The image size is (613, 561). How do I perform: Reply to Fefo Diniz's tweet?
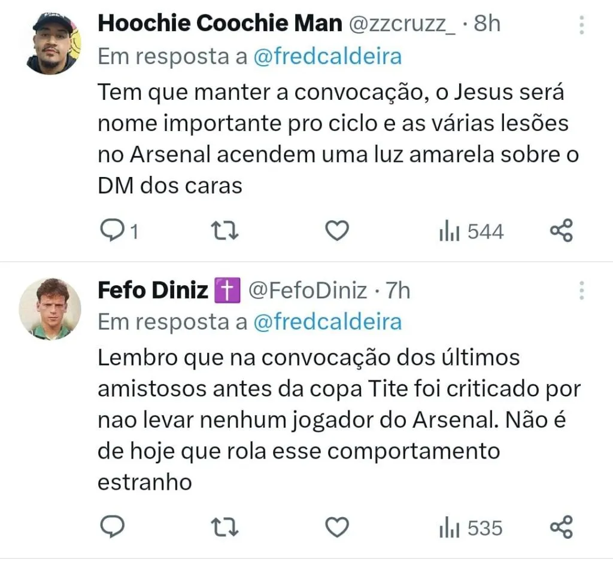coord(112,527)
